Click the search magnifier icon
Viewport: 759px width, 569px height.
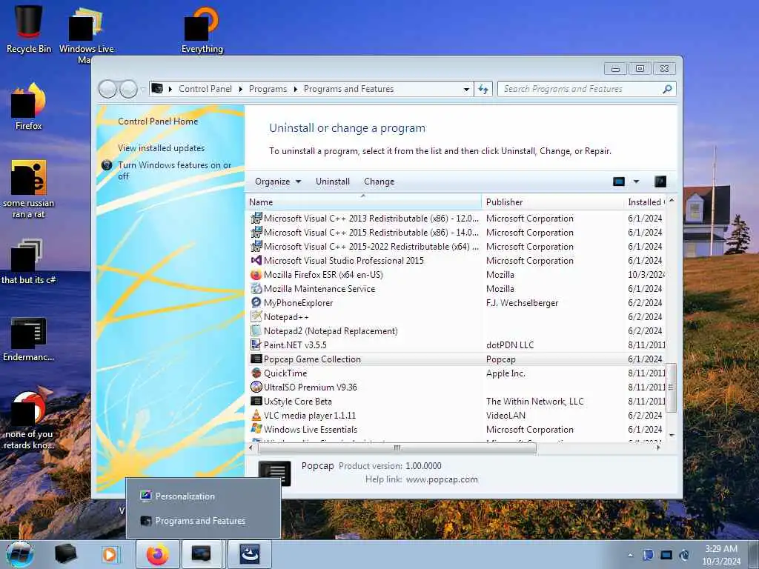(668, 89)
